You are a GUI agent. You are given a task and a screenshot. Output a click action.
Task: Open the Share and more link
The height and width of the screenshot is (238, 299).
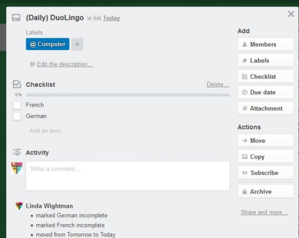(264, 212)
